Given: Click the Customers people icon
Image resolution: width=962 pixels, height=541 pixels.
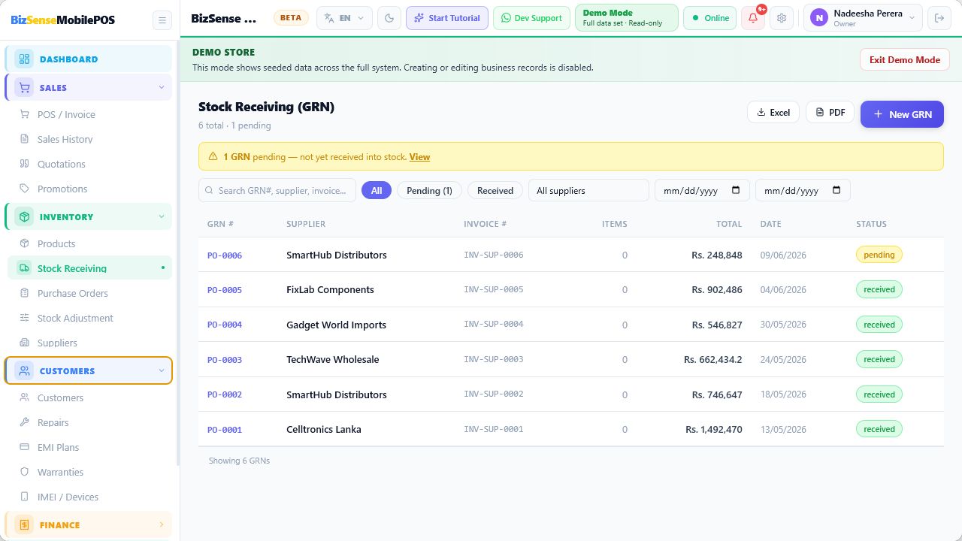Looking at the screenshot, I should coord(24,371).
